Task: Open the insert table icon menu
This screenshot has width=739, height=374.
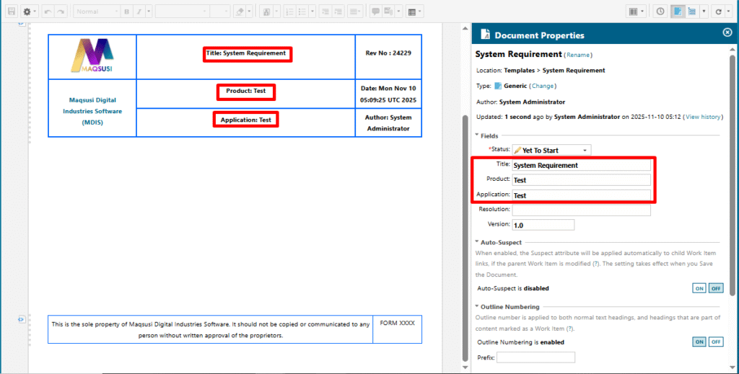Action: tap(414, 12)
